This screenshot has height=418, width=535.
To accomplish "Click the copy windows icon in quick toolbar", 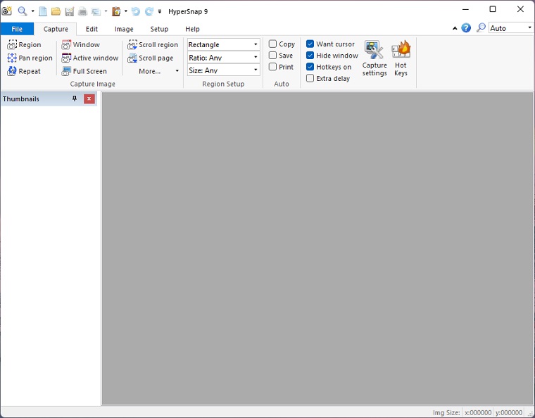I will (96, 11).
